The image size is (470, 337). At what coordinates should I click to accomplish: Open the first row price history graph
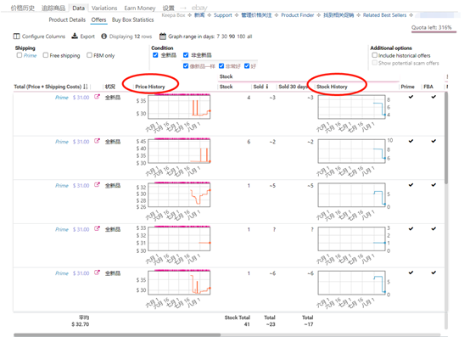pyautogui.click(x=179, y=107)
